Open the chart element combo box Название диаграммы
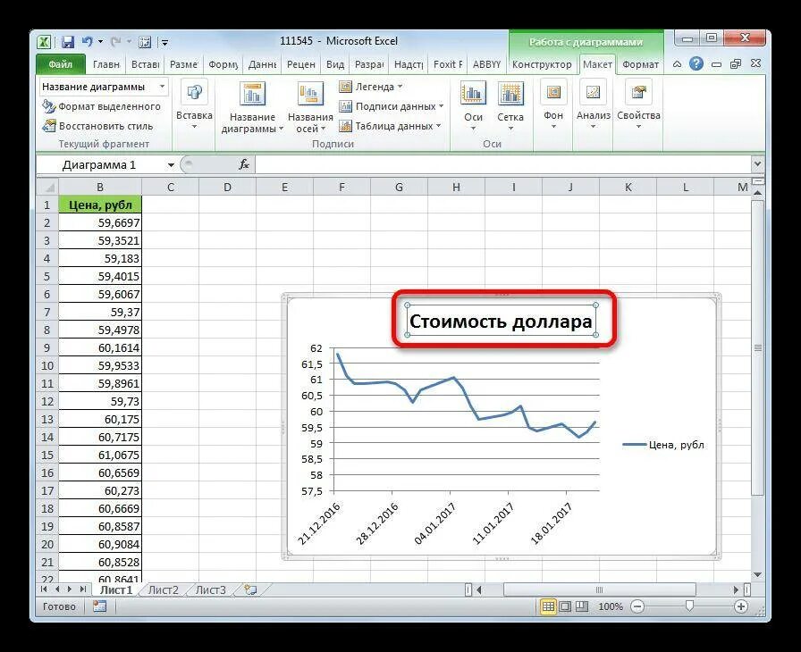The image size is (801, 652). (x=104, y=87)
